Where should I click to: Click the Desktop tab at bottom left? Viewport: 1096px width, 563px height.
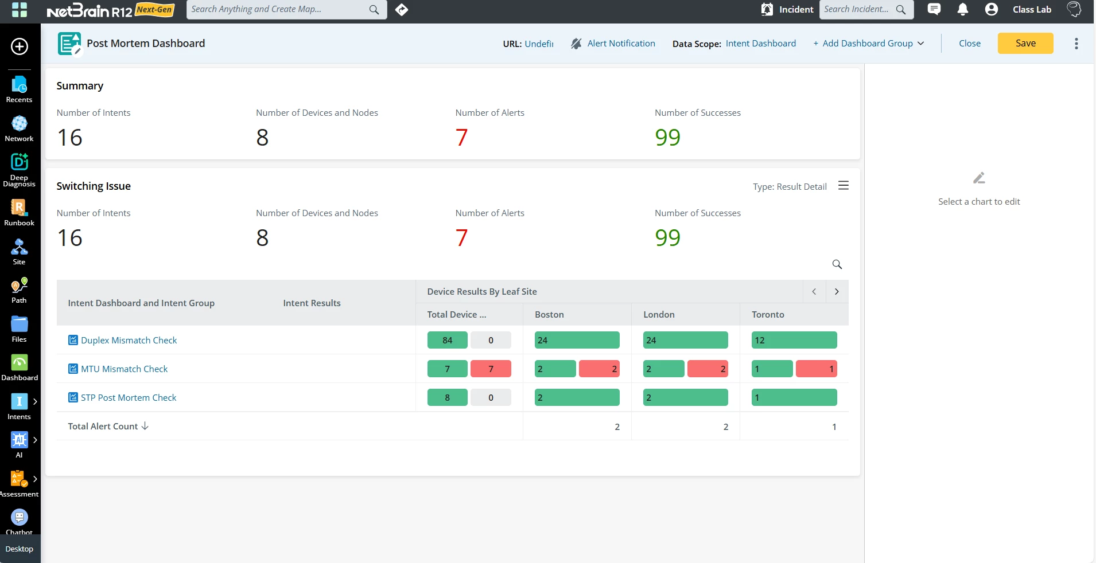point(20,549)
